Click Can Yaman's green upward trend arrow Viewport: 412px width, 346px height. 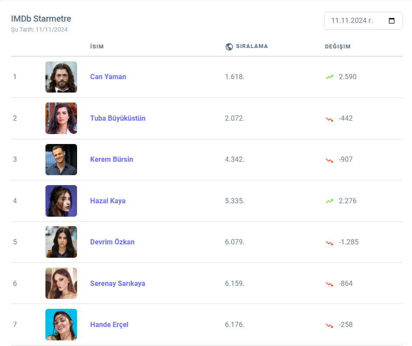[330, 77]
